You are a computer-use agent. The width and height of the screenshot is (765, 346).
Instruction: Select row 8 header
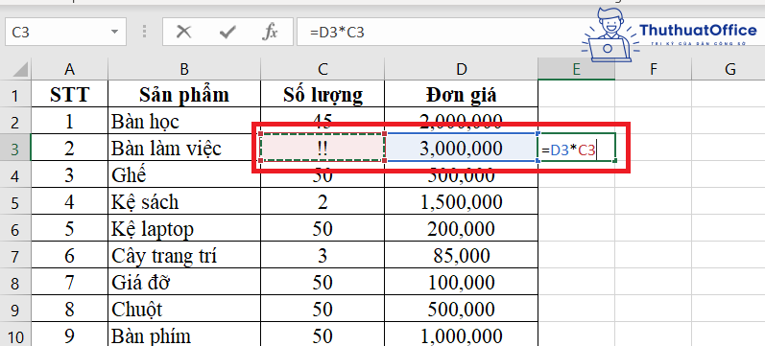(x=15, y=281)
